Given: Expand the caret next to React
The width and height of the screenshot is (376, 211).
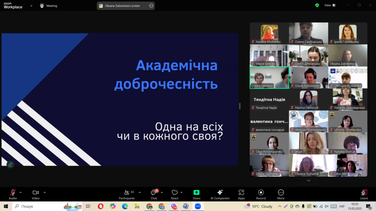Looking at the screenshot, I should [181, 192].
